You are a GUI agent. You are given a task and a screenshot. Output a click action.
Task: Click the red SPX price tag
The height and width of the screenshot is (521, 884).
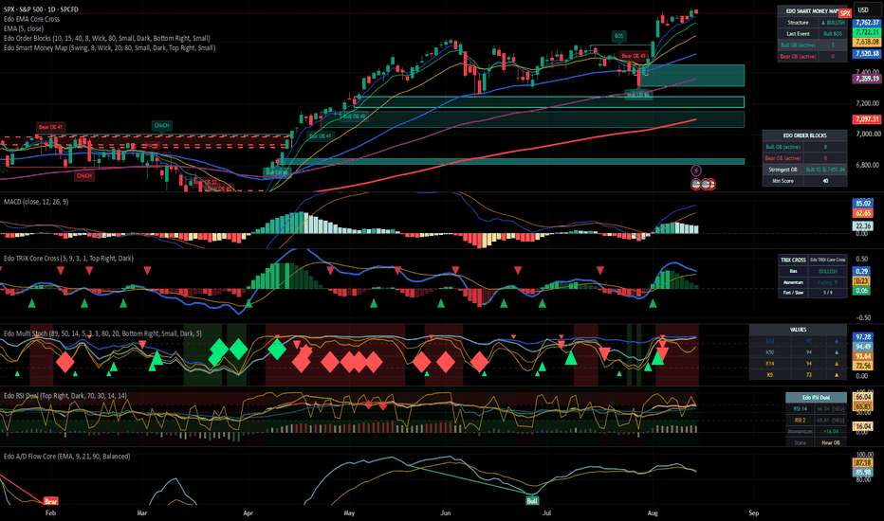click(844, 13)
